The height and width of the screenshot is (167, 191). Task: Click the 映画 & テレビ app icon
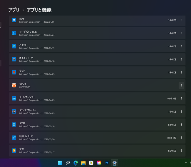14,138
